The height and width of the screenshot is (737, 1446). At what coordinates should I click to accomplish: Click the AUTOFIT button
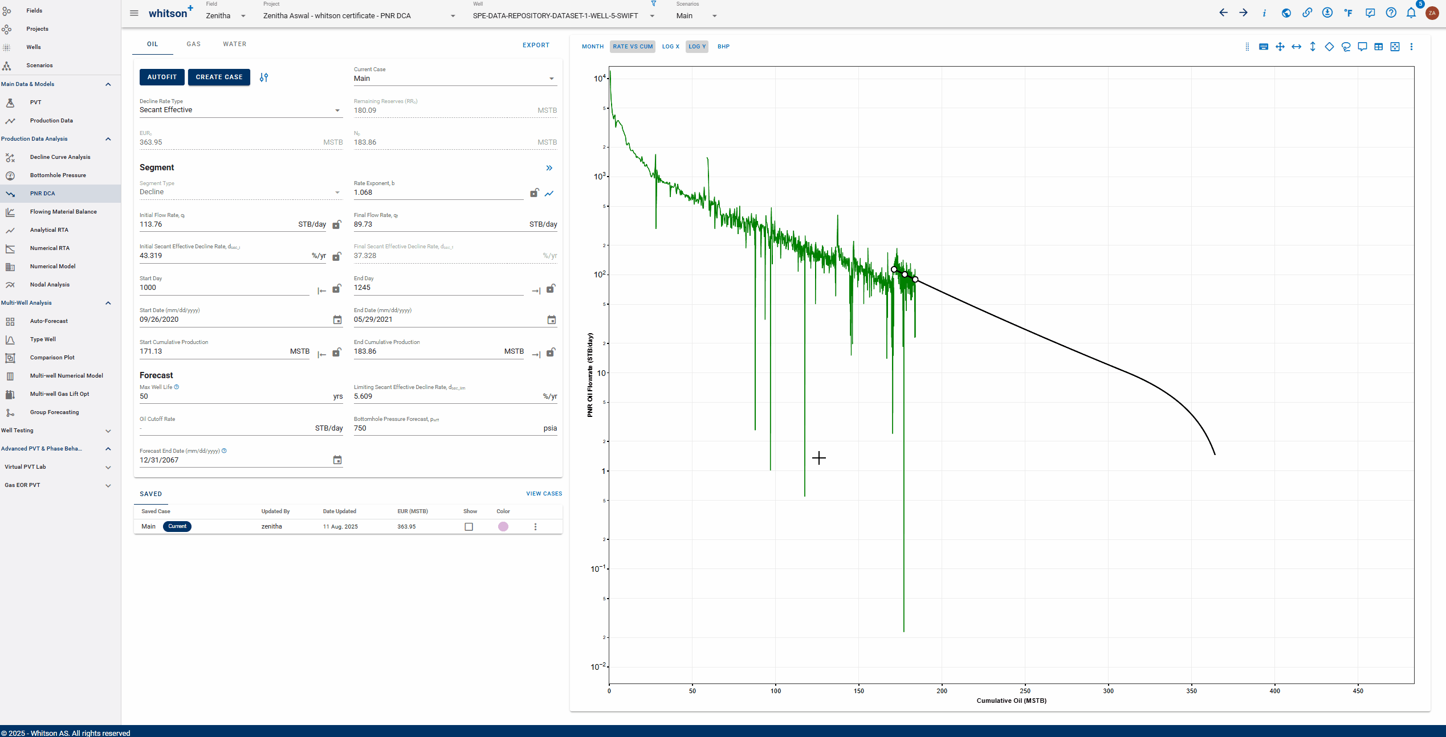[162, 77]
